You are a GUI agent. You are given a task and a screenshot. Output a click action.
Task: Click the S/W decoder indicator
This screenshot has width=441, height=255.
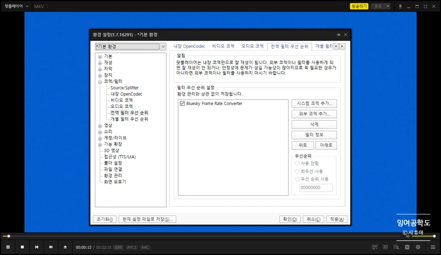pyautogui.click(x=118, y=247)
